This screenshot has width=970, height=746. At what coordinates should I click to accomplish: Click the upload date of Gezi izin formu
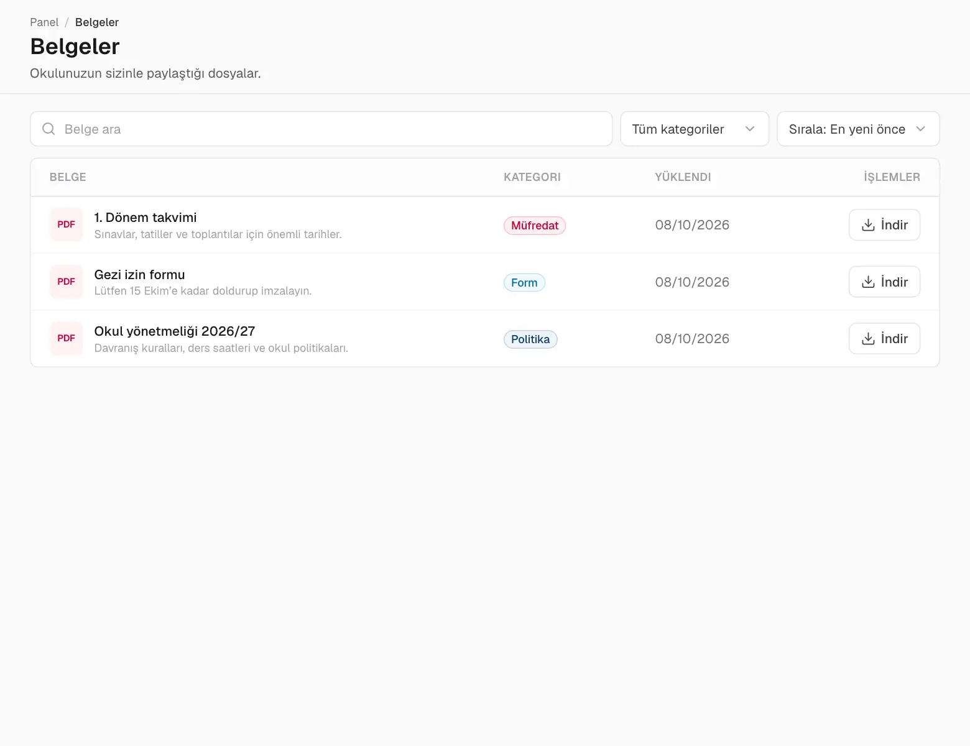tap(692, 282)
